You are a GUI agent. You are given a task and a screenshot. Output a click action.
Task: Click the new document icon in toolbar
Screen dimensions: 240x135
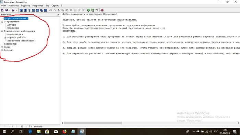pyautogui.click(x=2, y=10)
